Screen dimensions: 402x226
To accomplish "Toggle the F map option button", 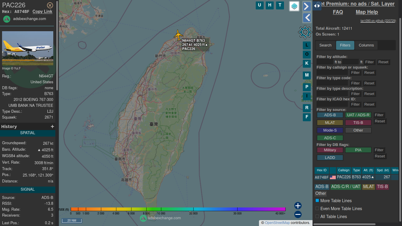I will coord(307,117).
